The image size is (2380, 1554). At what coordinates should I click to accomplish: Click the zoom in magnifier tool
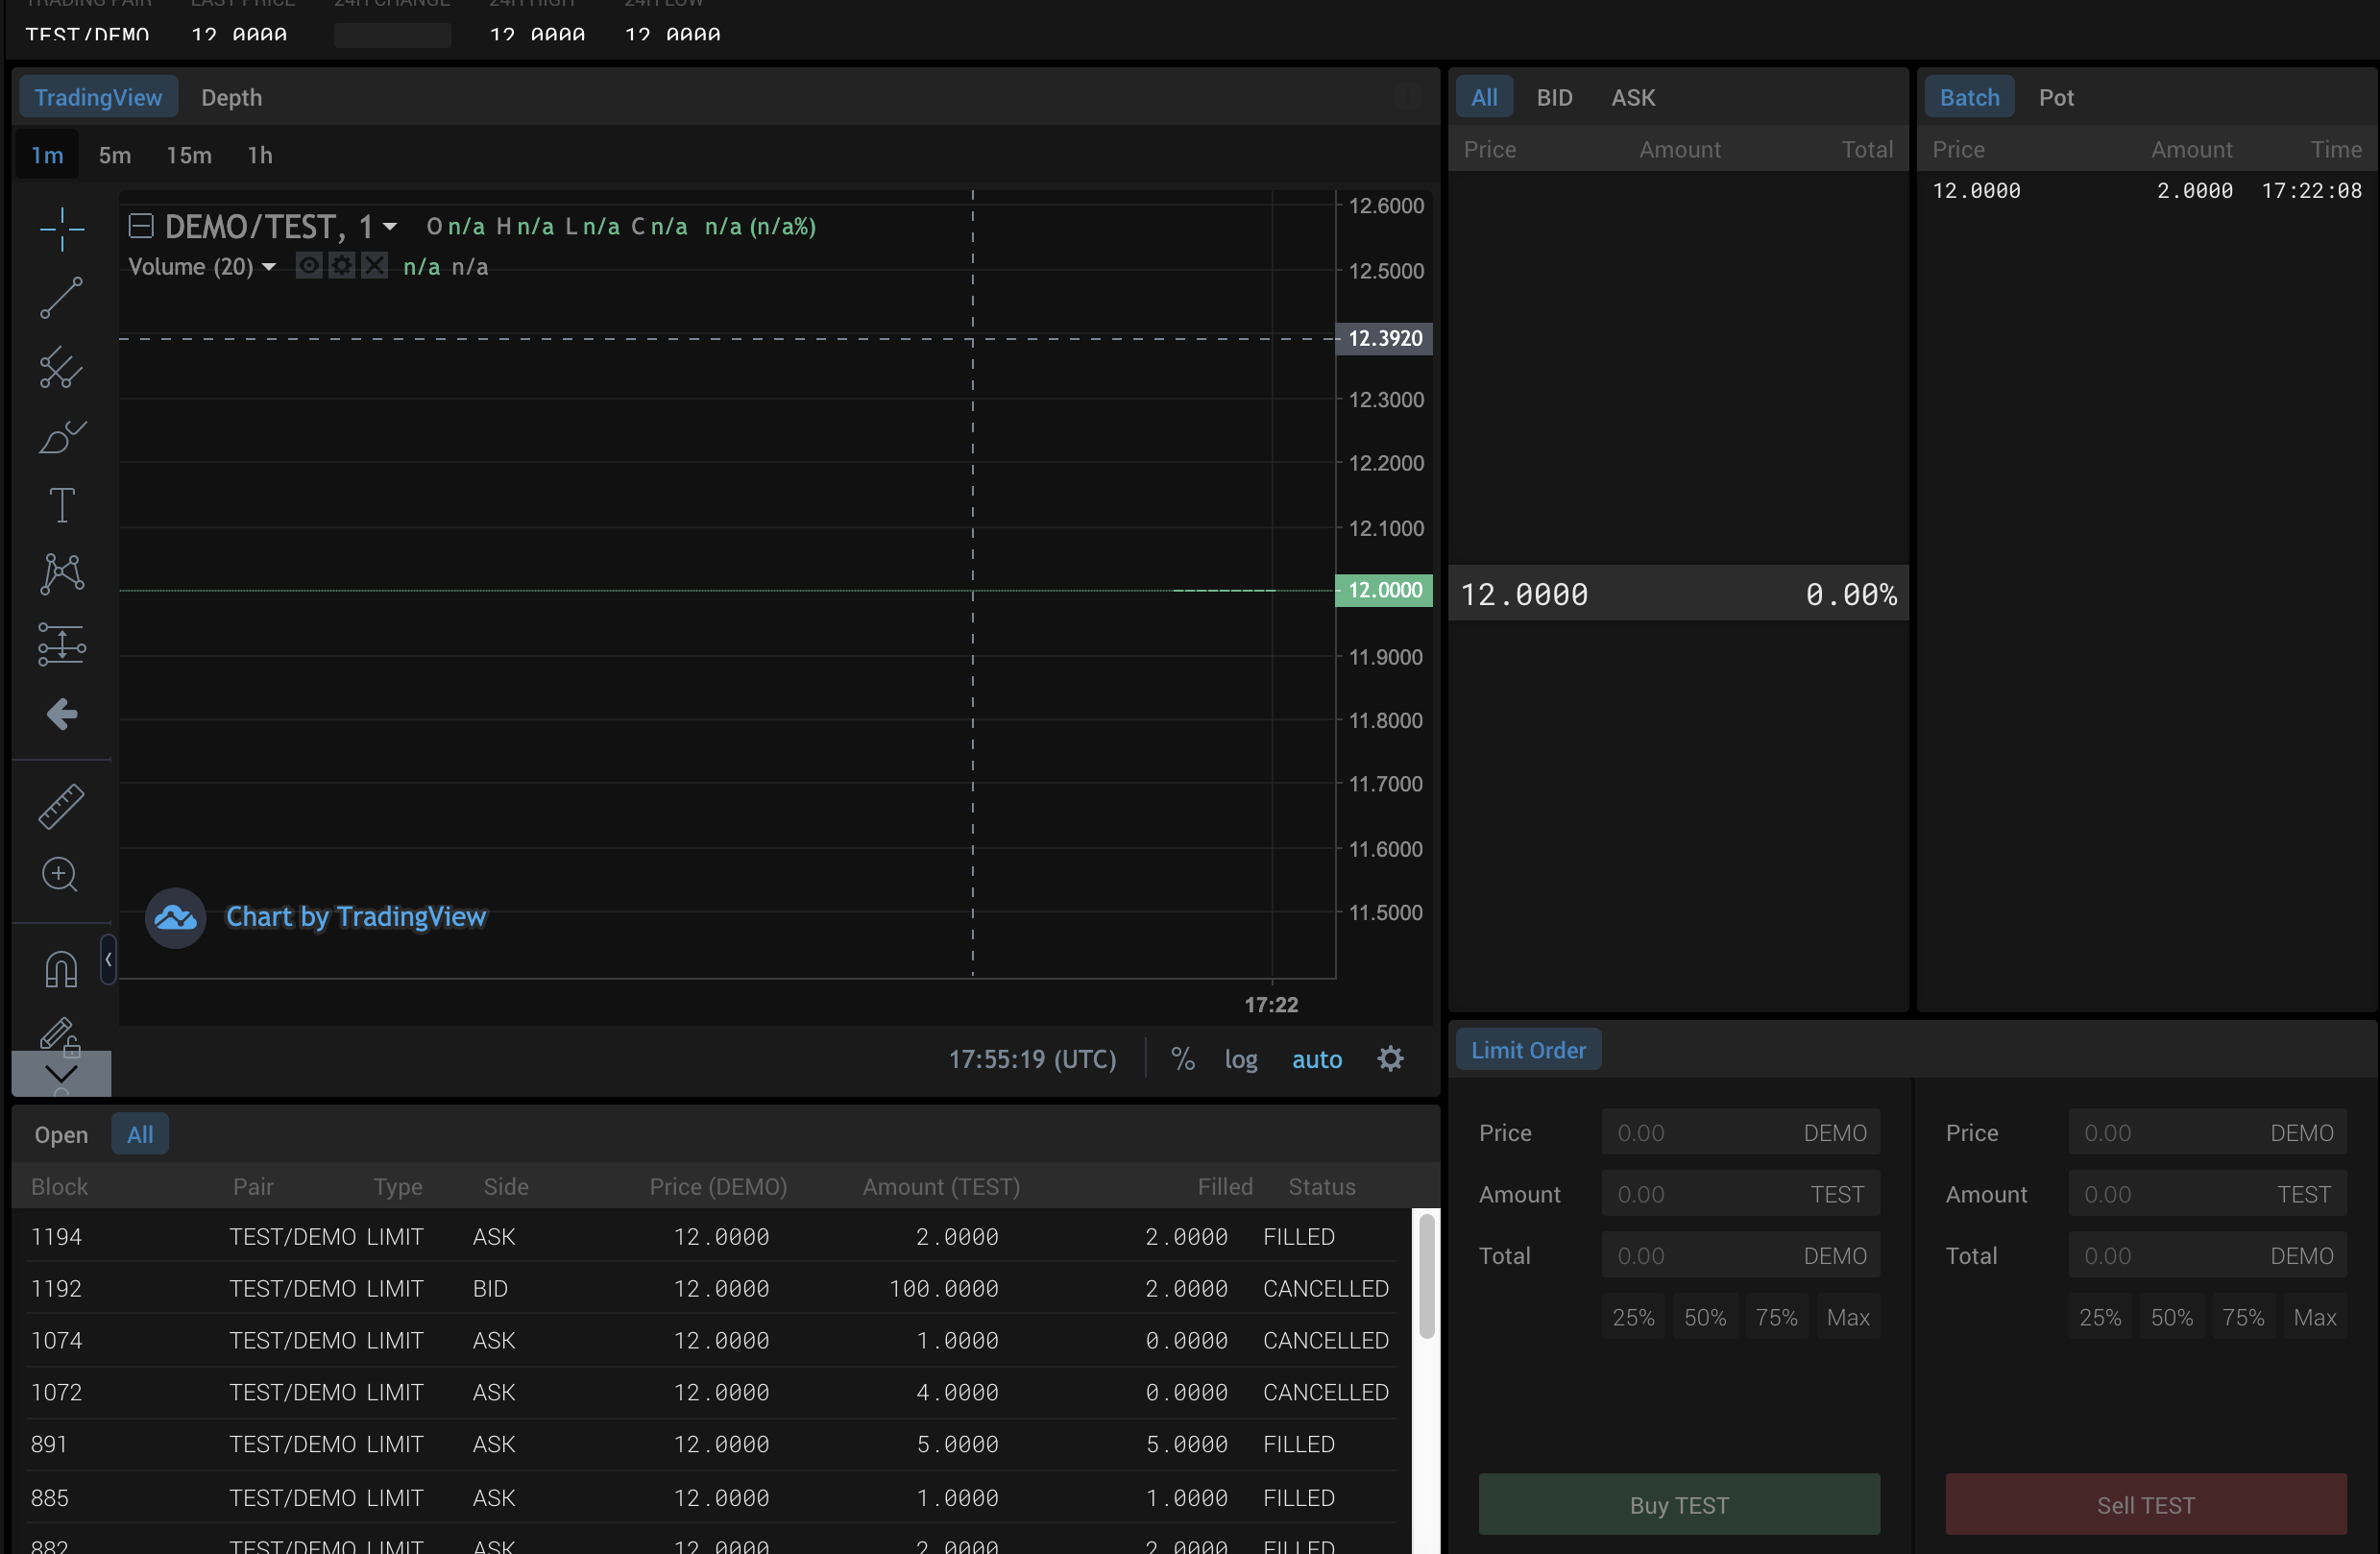pos(60,875)
